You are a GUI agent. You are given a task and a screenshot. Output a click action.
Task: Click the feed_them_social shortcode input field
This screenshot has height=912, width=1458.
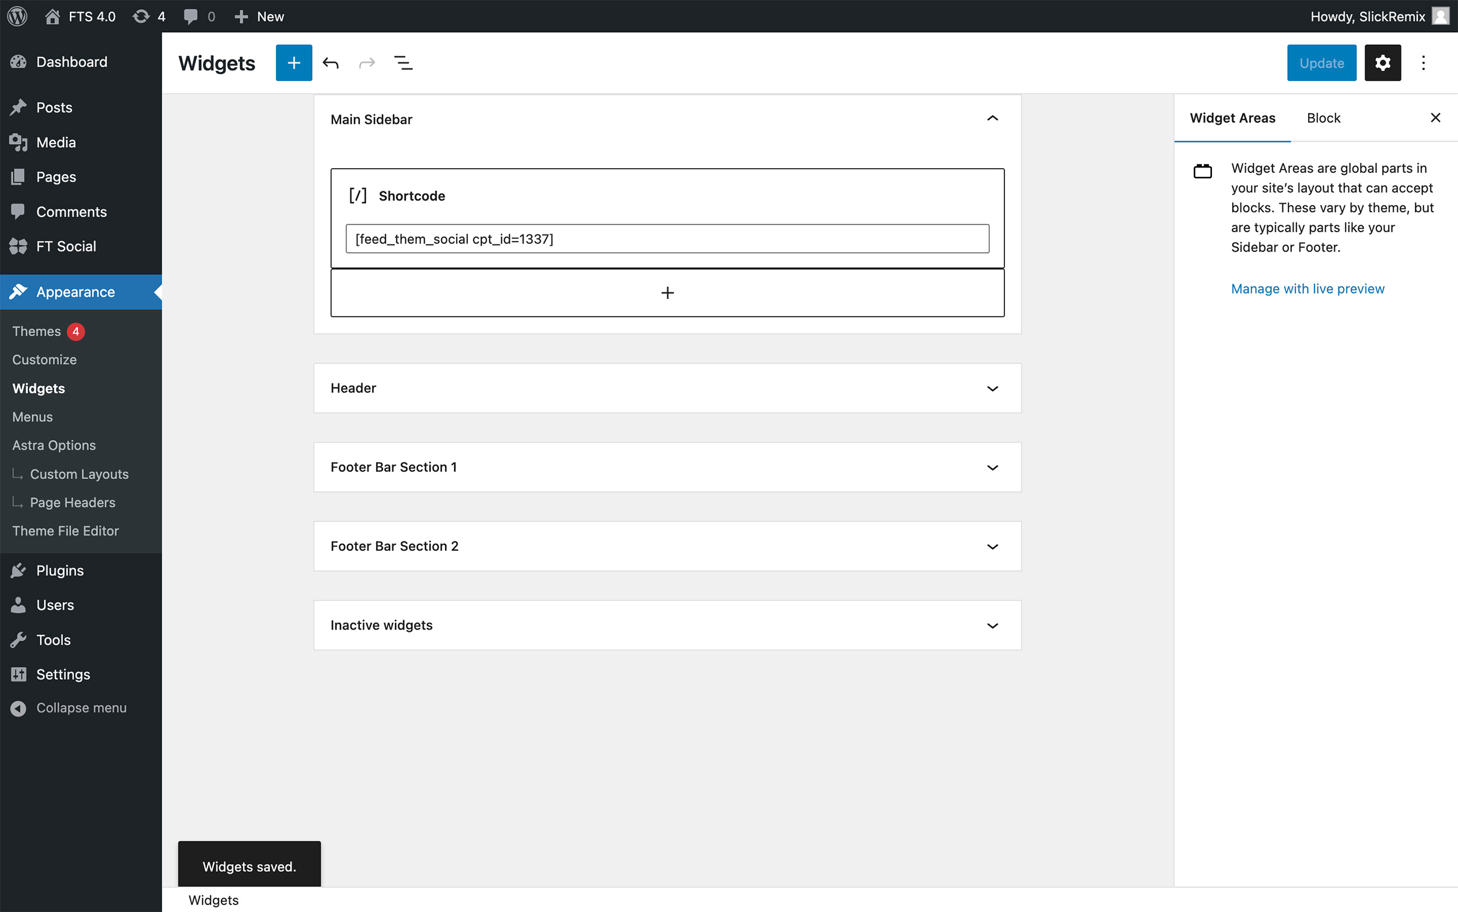(667, 239)
